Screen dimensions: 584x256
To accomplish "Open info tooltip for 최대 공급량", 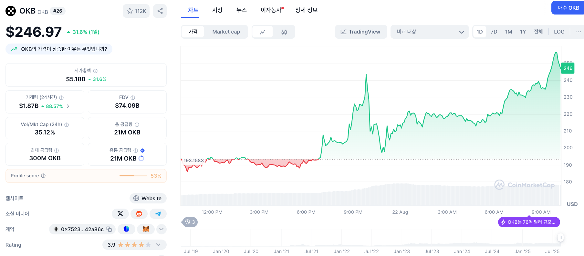I will [x=57, y=151].
